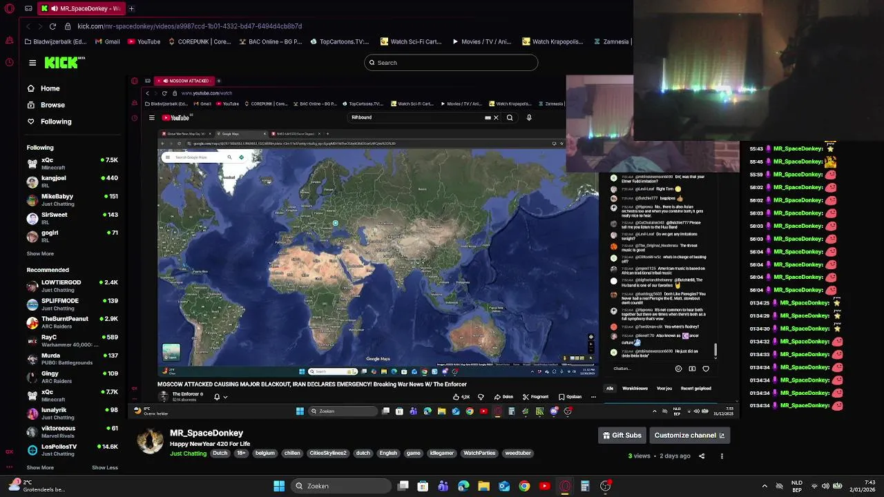Open SPLIFFMODE recommended channel
This screenshot has width=884, height=497.
73,304
